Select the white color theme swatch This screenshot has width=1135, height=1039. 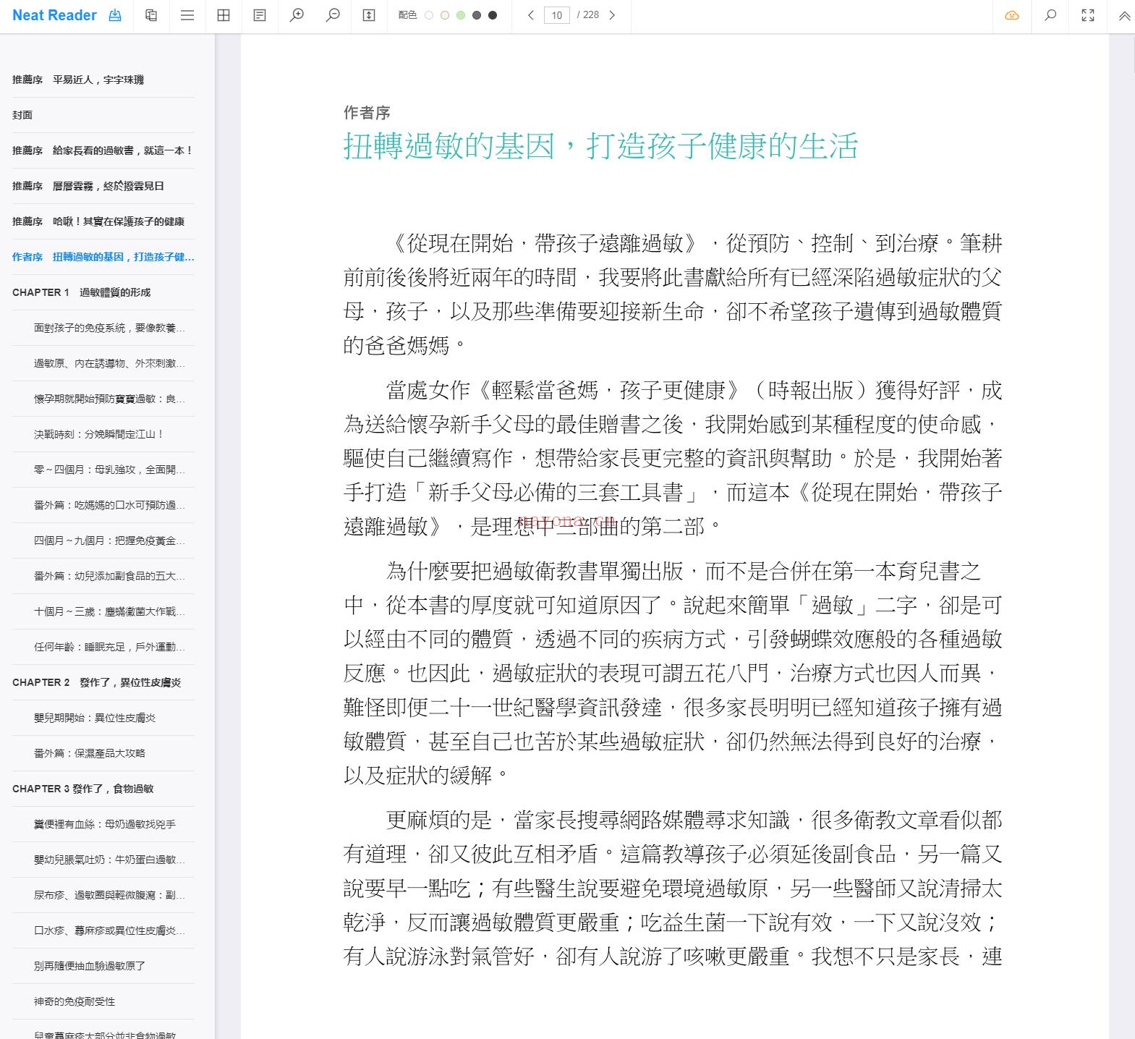point(429,15)
